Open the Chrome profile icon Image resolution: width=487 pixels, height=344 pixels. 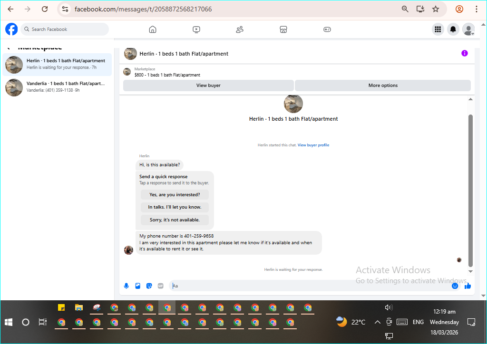coord(459,9)
